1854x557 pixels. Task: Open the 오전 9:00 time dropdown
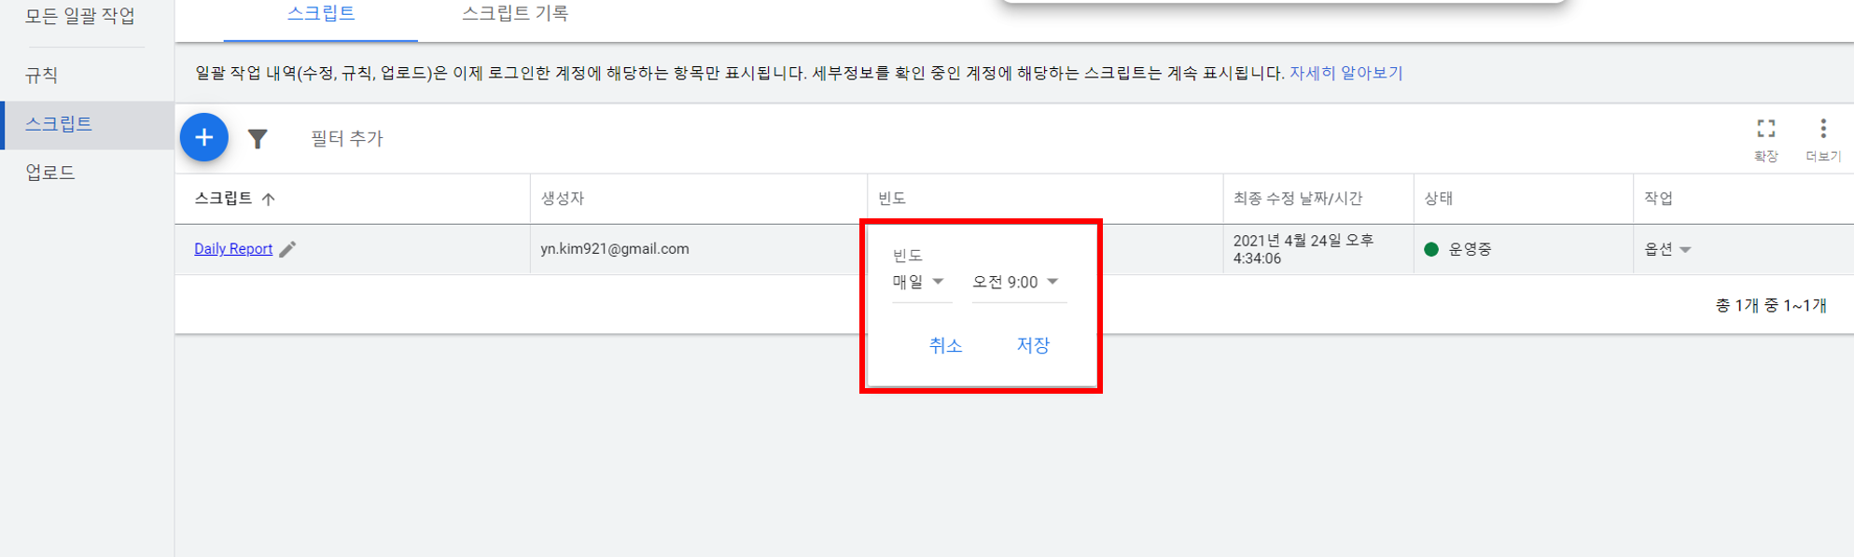[x=1017, y=282]
